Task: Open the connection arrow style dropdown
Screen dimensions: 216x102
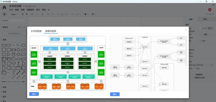Action: click(x=73, y=14)
